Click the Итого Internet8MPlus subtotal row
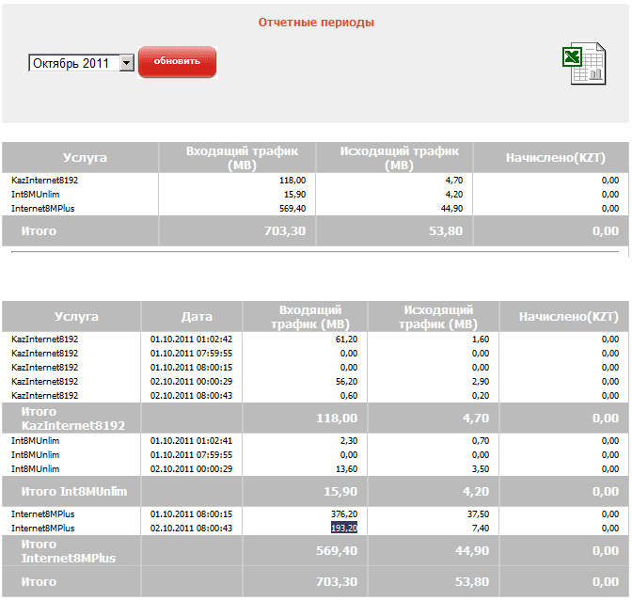The height and width of the screenshot is (600, 632). coord(315,551)
